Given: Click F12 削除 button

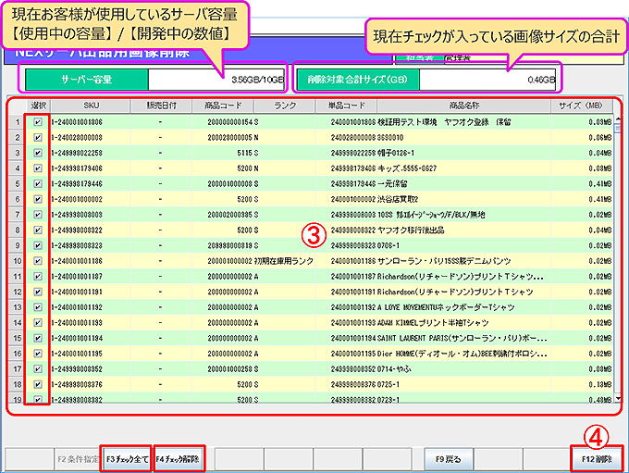Looking at the screenshot, I should click(597, 458).
